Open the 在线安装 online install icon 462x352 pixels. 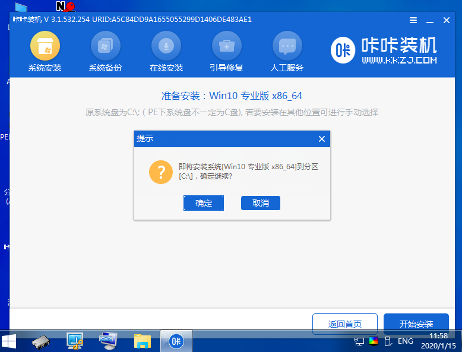point(166,46)
